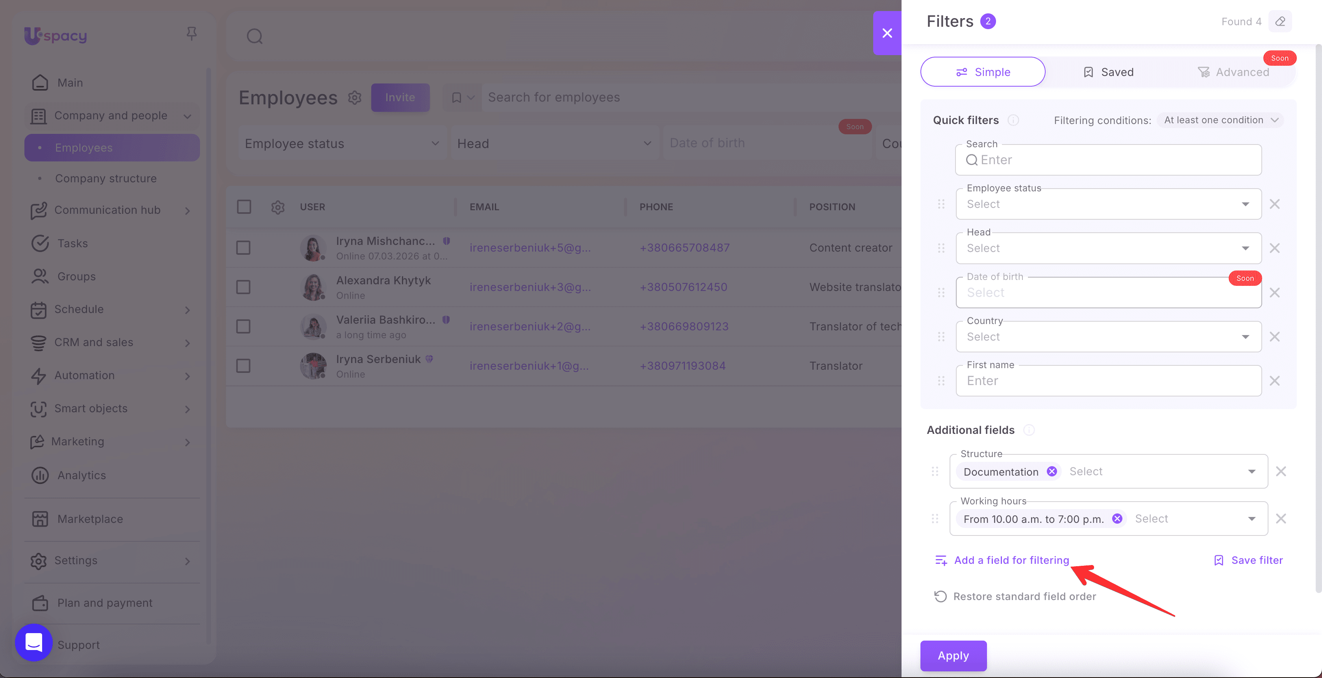Open Alexandra Khytyk's avatar
This screenshot has height=678, width=1322.
click(x=313, y=287)
